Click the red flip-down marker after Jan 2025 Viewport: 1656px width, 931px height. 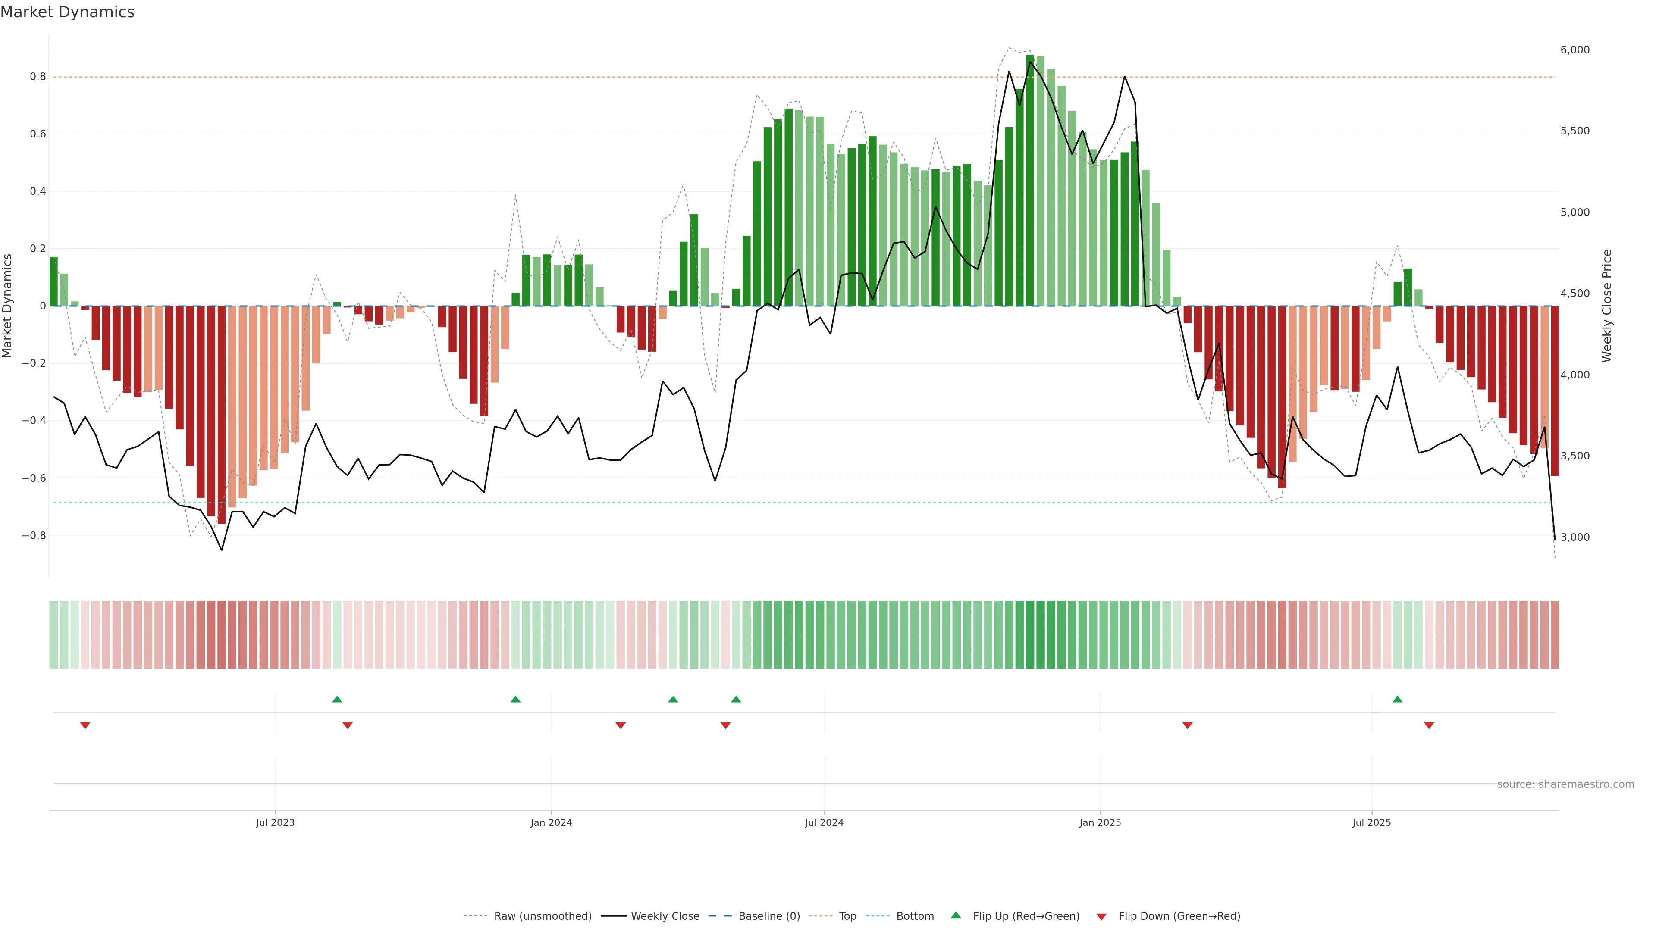[x=1187, y=725]
